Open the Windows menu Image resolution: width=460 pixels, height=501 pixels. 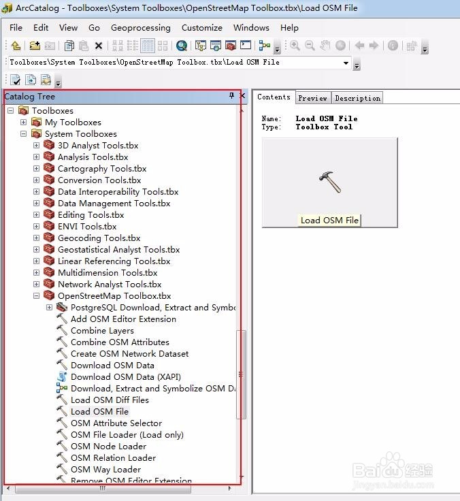[251, 28]
